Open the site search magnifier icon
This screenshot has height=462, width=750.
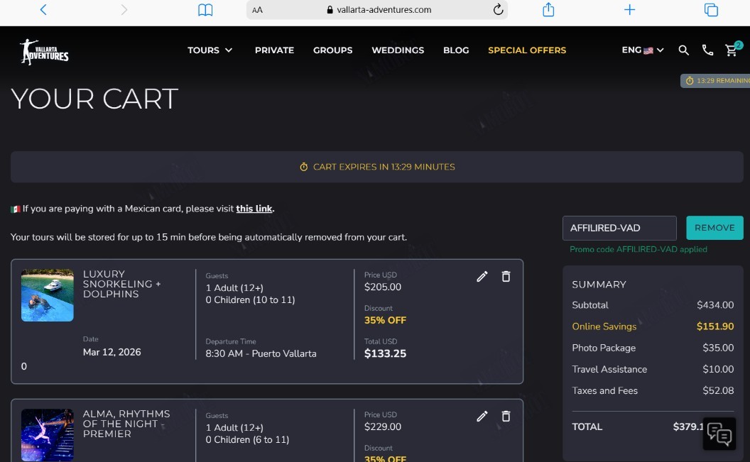click(683, 50)
